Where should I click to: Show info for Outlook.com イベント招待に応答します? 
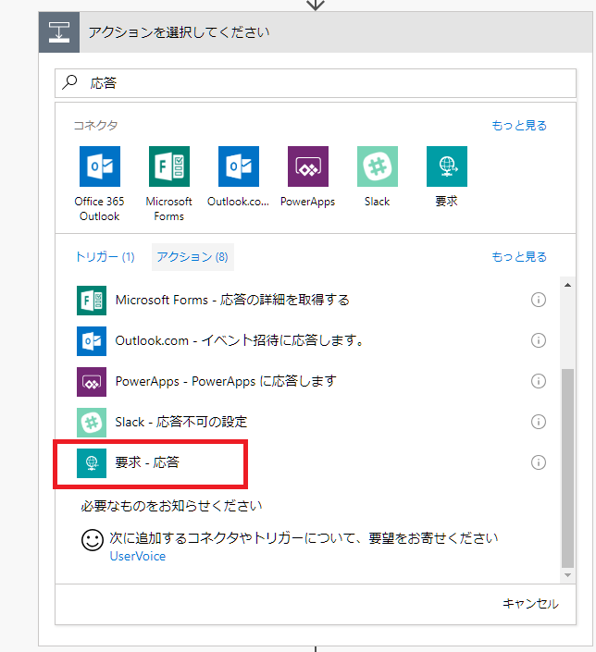[538, 340]
